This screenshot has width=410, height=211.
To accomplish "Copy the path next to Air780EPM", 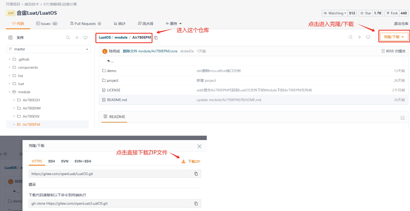I will click(x=156, y=38).
